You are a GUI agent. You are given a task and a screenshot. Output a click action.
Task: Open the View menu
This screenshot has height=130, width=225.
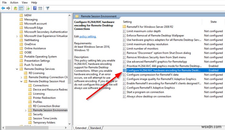click(x=25, y=3)
